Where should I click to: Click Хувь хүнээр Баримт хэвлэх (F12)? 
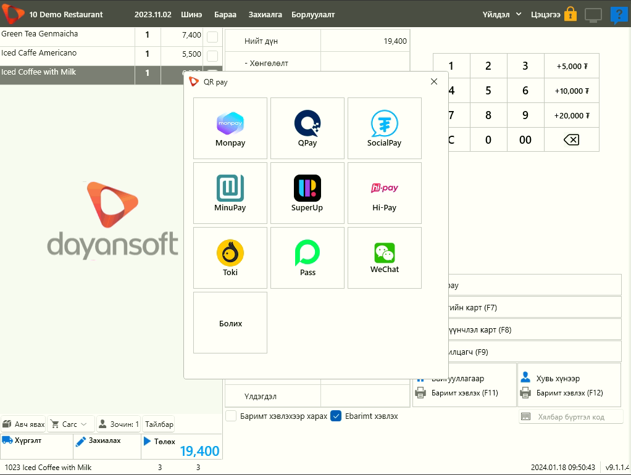[x=569, y=385]
